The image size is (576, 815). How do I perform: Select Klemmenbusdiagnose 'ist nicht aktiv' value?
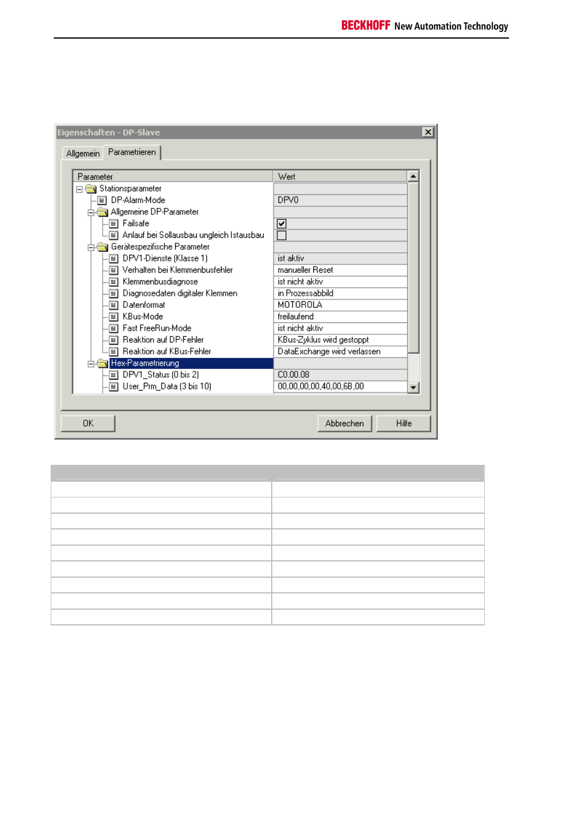tap(341, 282)
